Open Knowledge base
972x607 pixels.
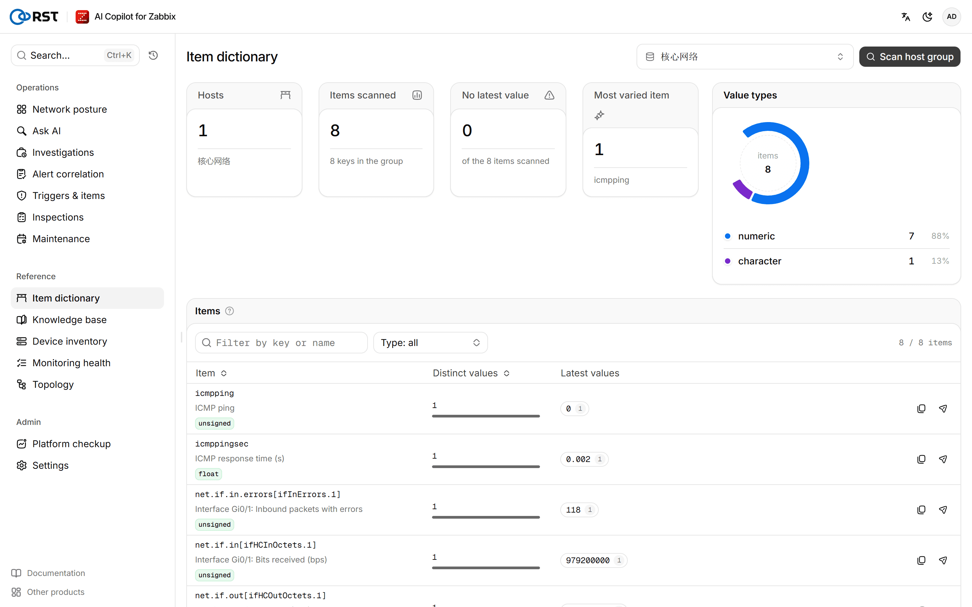87,320
